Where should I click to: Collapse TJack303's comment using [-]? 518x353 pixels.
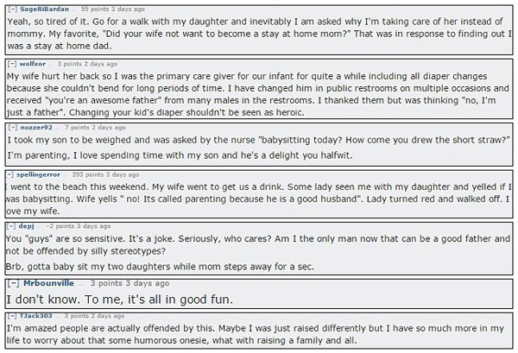13,316
